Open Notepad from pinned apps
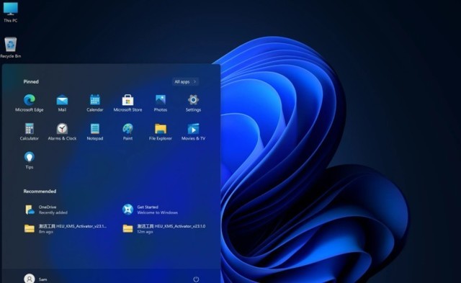Screen dimensions: 461x283 click(x=95, y=132)
